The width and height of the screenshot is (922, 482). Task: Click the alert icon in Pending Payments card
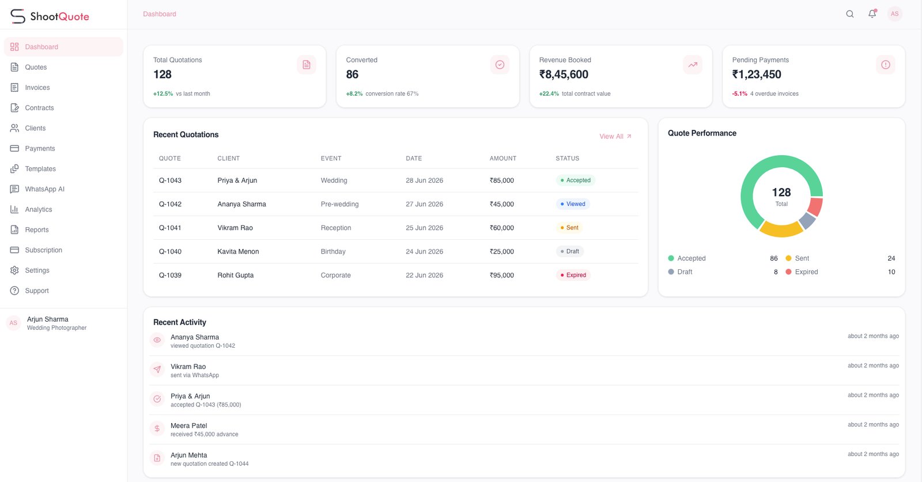886,65
